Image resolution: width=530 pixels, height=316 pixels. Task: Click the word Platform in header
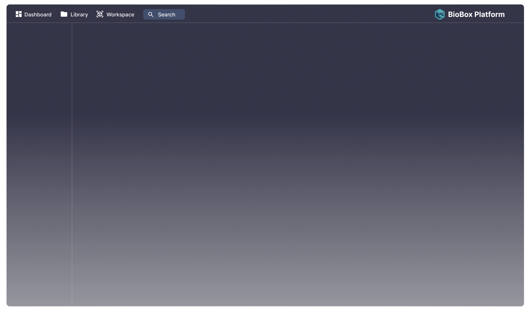489,14
